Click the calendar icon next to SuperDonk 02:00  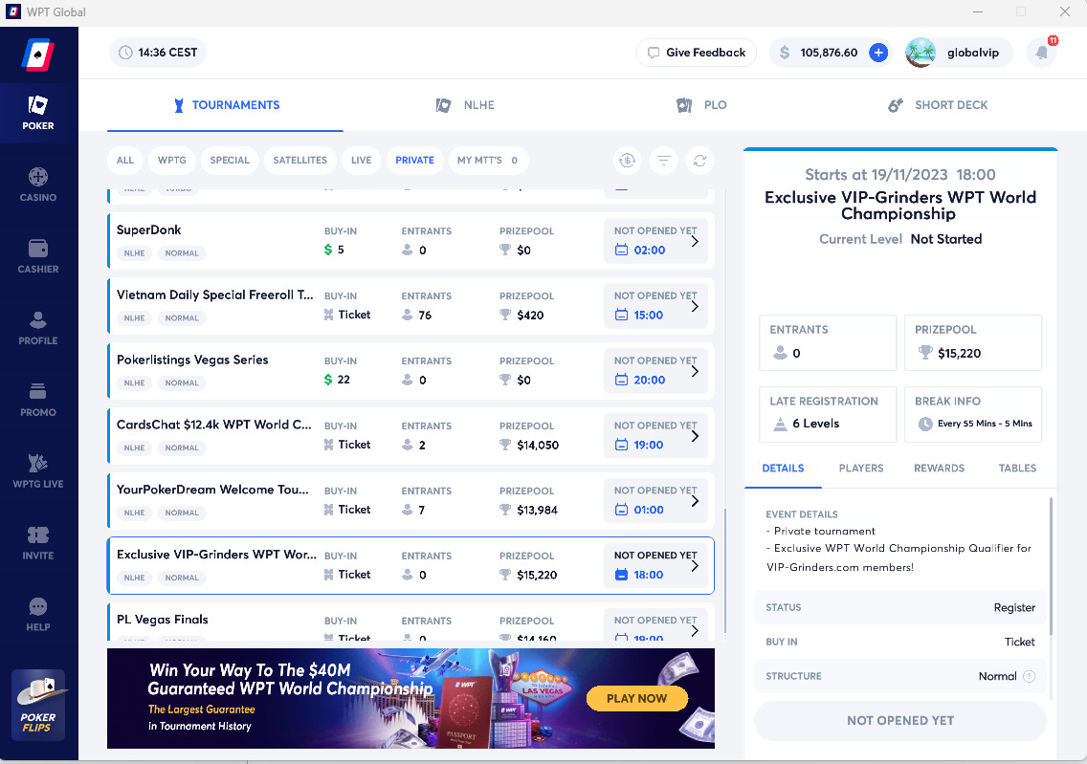[x=622, y=251]
